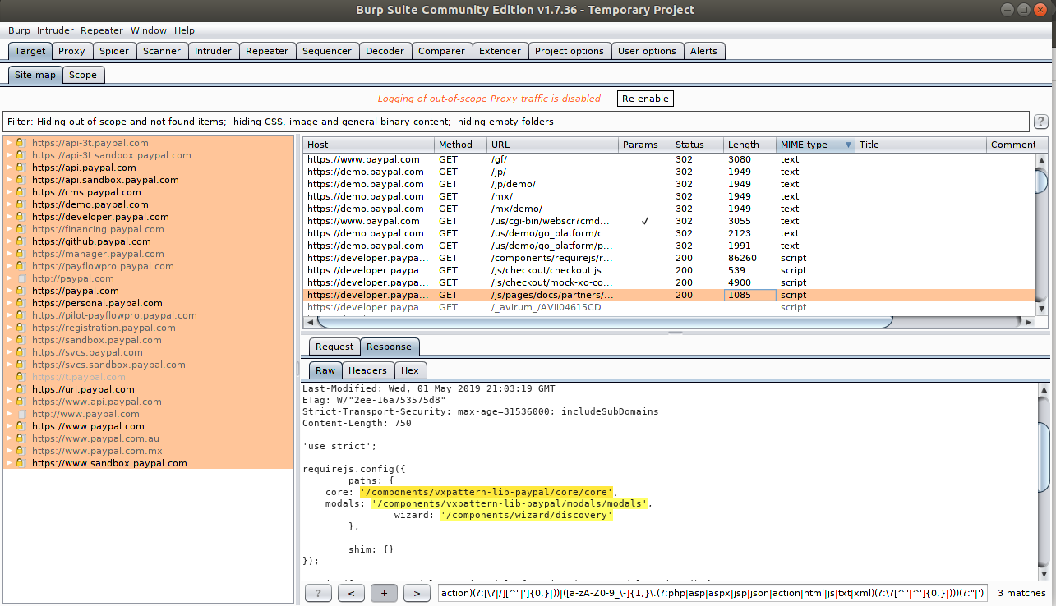
Task: Expand https://manager.paypal.com tree node
Action: [x=9, y=254]
